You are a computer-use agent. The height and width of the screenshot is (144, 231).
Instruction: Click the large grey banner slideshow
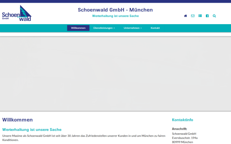(x=115, y=74)
